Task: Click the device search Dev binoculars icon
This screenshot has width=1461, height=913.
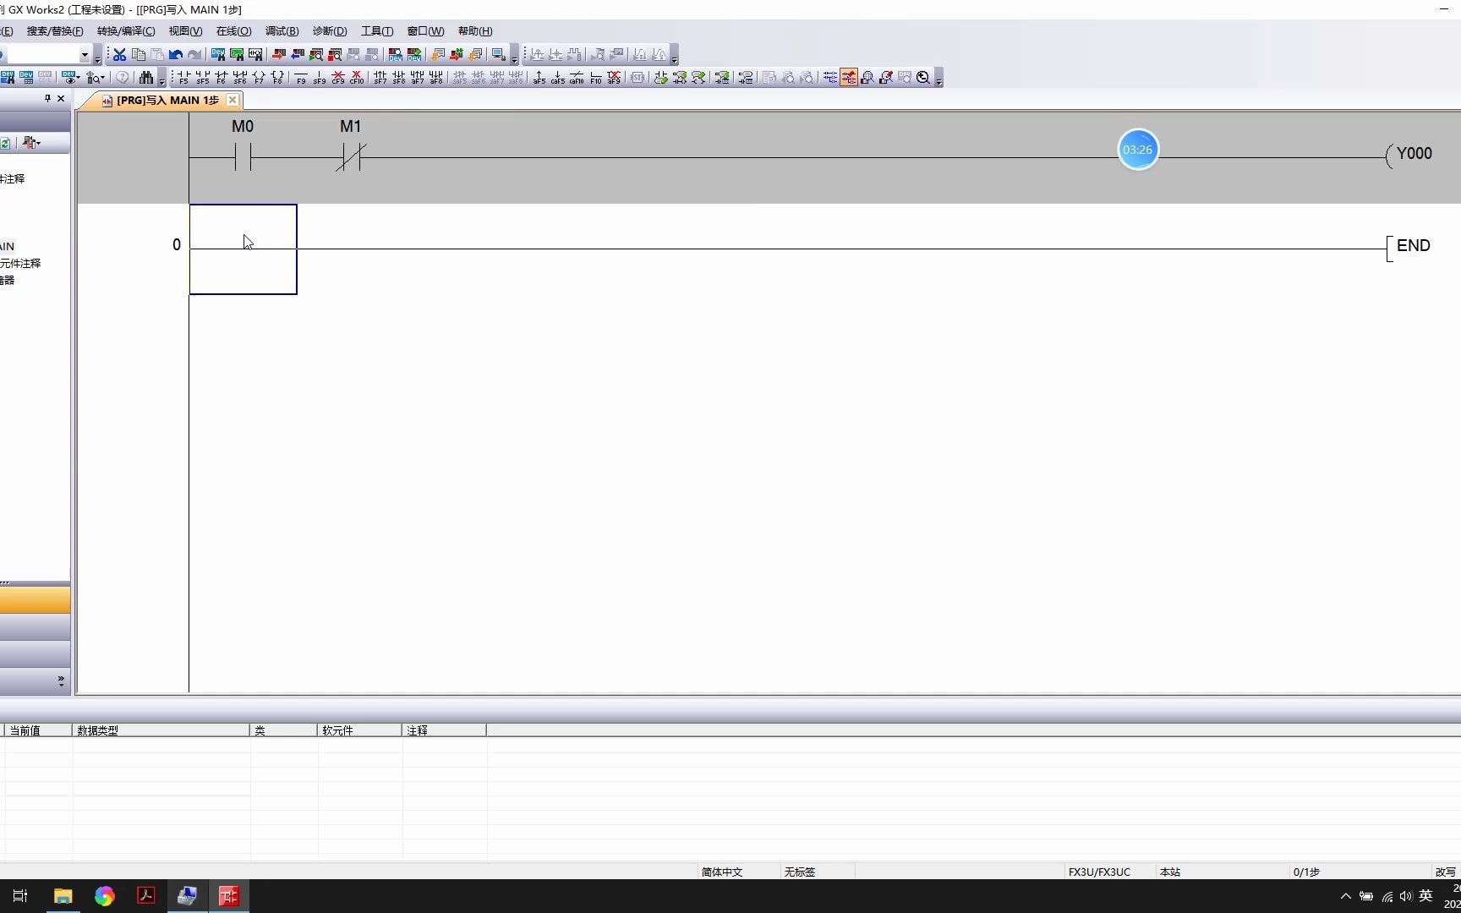Action: [x=218, y=54]
